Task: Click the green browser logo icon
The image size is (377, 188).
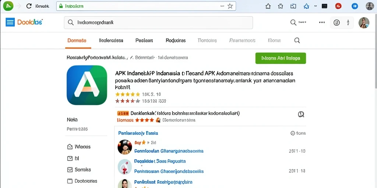Action: (8, 6)
